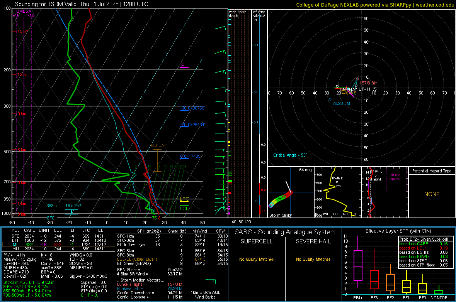The width and height of the screenshot is (456, 302).
Task: Select 'Critical Angle = 55°' text
Action: pyautogui.click(x=290, y=155)
